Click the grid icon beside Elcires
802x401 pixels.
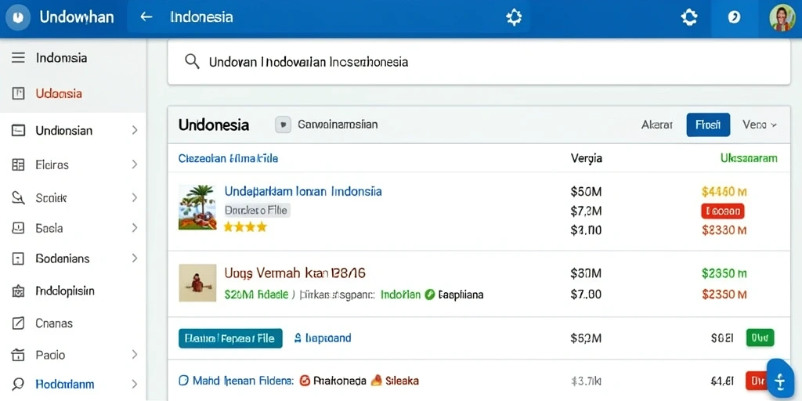[x=19, y=164]
